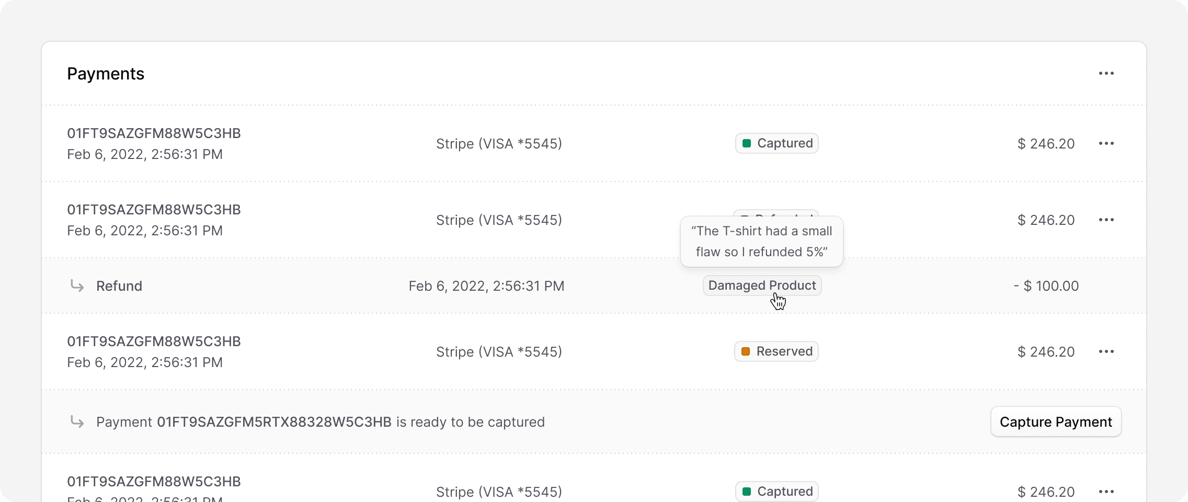Select the Reserved status badge

coord(776,351)
